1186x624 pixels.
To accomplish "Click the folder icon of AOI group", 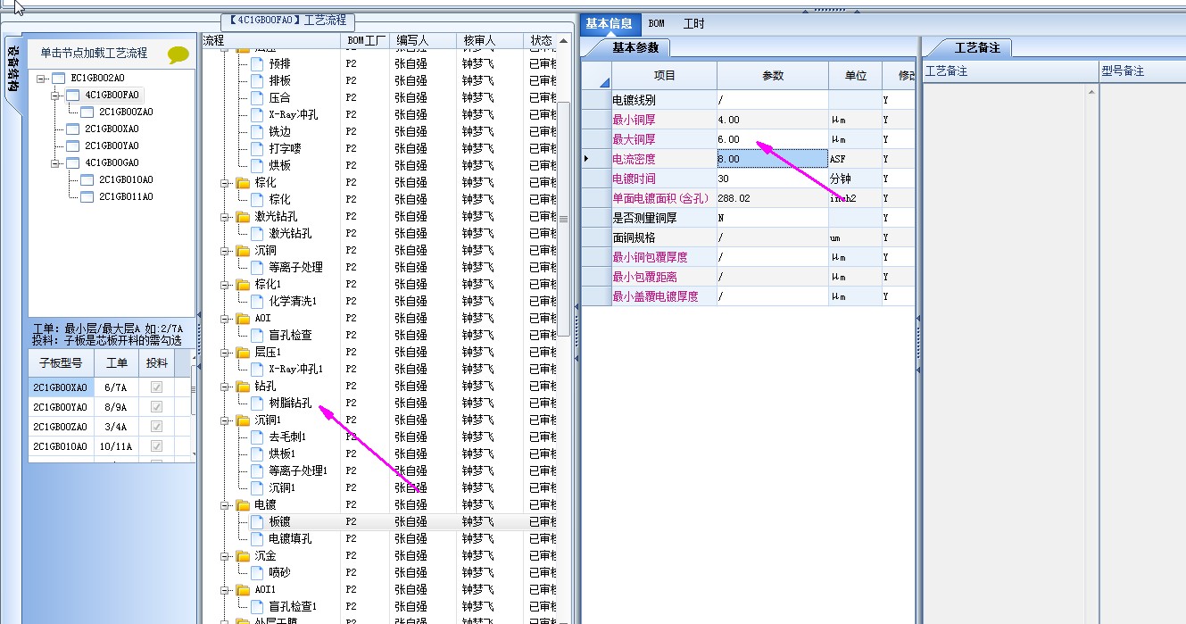I will (243, 318).
